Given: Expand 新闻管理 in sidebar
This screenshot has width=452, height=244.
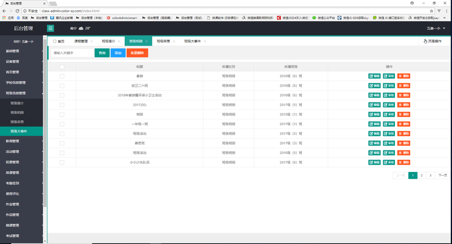Looking at the screenshot, I should 21,141.
